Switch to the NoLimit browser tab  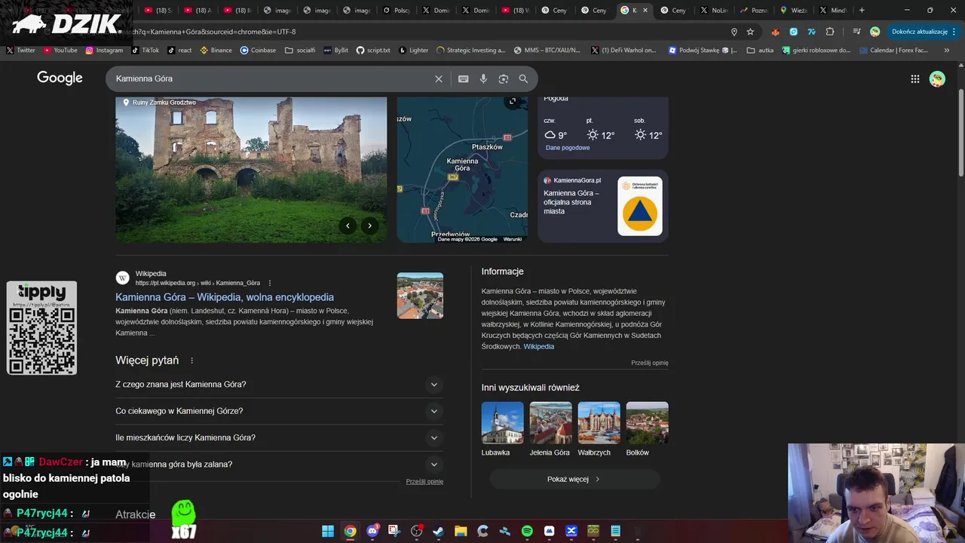(x=713, y=11)
